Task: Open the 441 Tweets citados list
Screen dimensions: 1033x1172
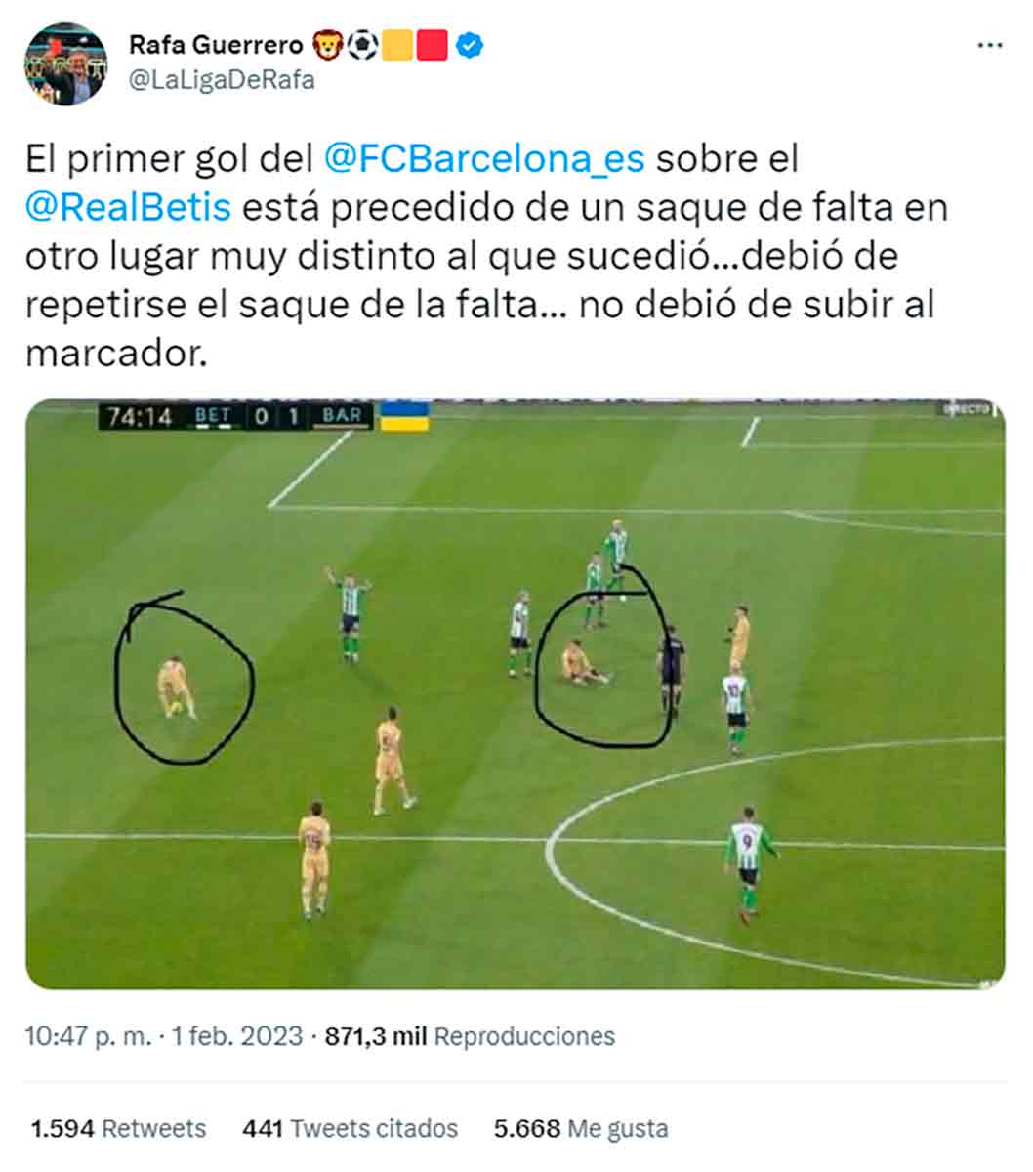Action: point(350,1129)
